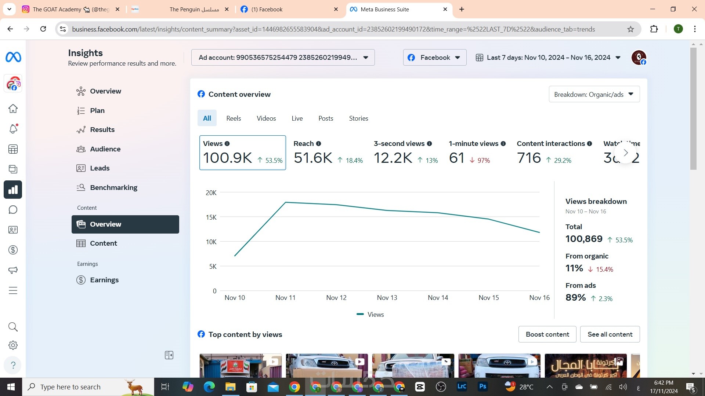This screenshot has width=705, height=396.
Task: Open Settings gear in sidebar
Action: (13, 345)
